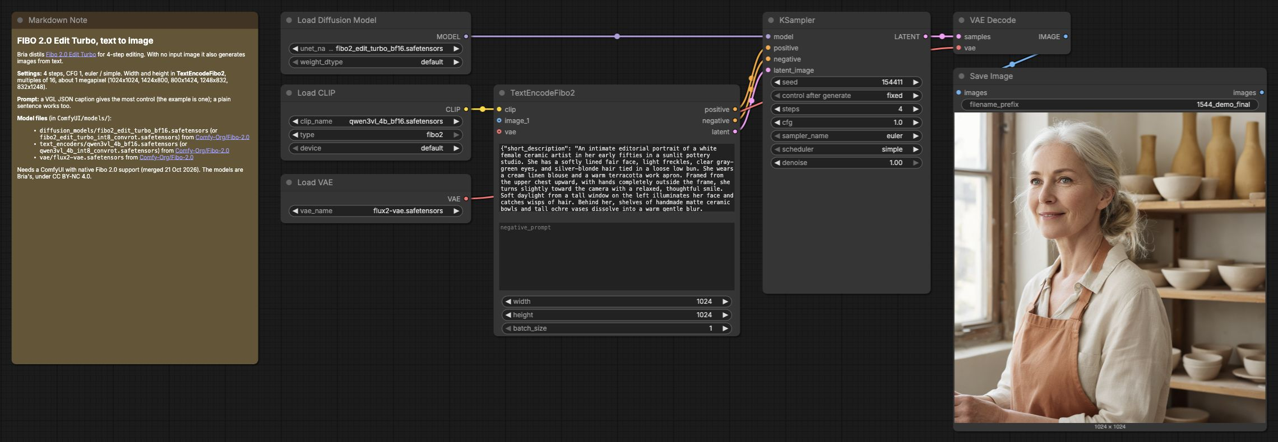Collapse the TextEncodeFibo2 node via its title dot

point(502,93)
